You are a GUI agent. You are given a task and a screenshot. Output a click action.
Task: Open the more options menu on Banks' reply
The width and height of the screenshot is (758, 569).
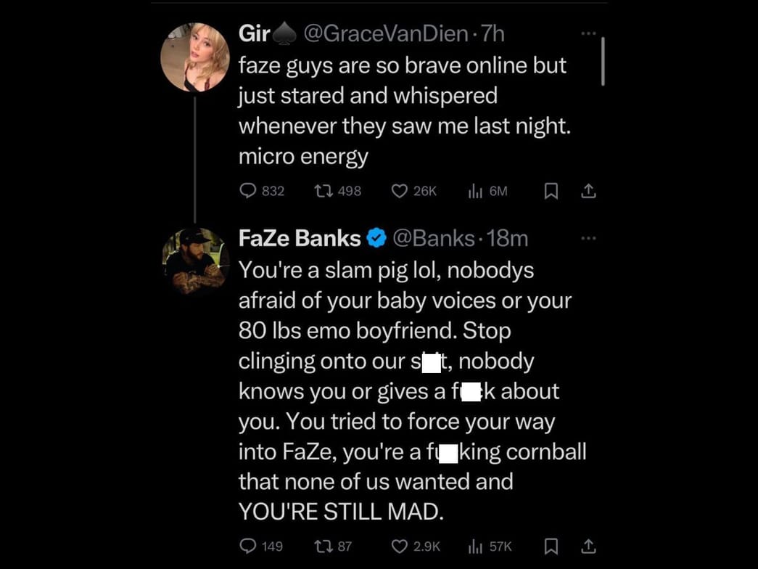tap(589, 237)
